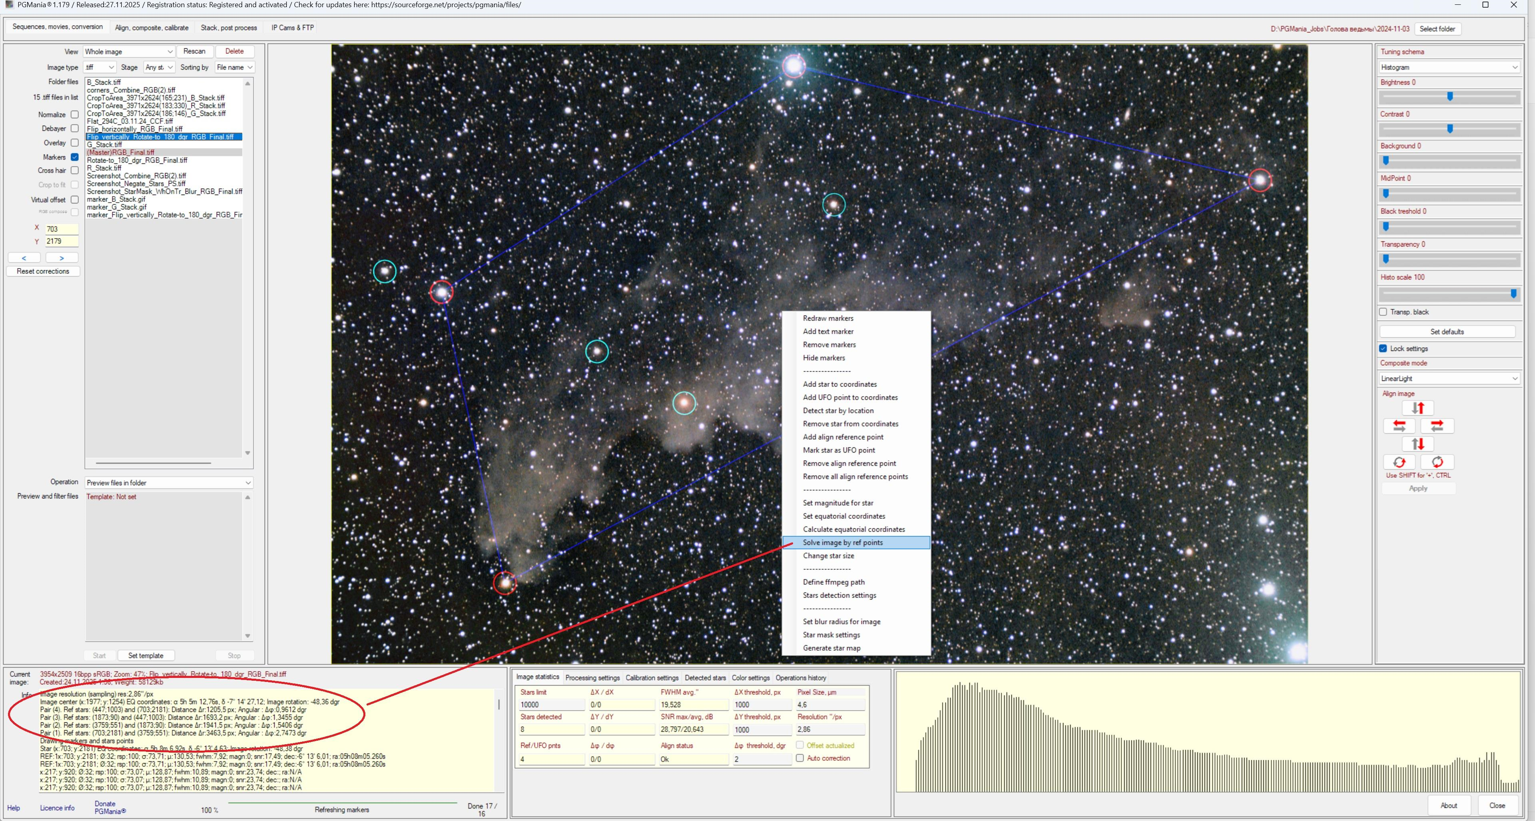This screenshot has height=821, width=1535.
Task: Open the Operation dropdown list
Action: coord(169,483)
